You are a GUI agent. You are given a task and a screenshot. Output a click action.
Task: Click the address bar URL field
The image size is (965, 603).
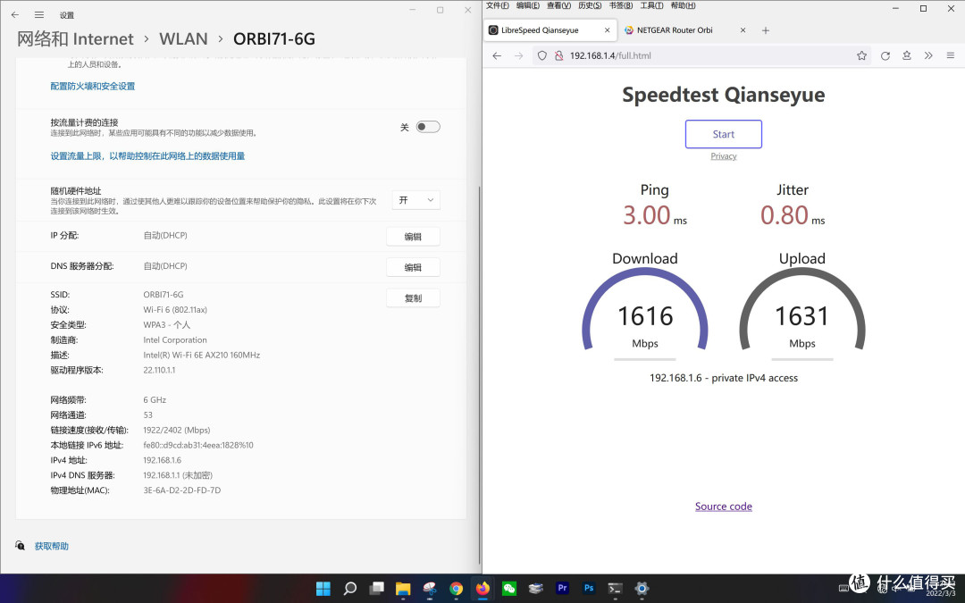(x=697, y=55)
